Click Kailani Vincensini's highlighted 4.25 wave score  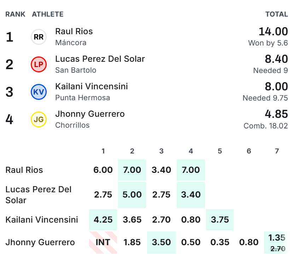click(103, 220)
